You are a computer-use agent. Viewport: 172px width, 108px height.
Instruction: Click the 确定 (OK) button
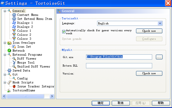(101, 103)
